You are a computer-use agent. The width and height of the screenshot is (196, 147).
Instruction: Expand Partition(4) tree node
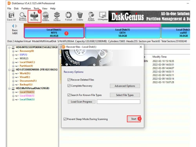pos(13,66)
